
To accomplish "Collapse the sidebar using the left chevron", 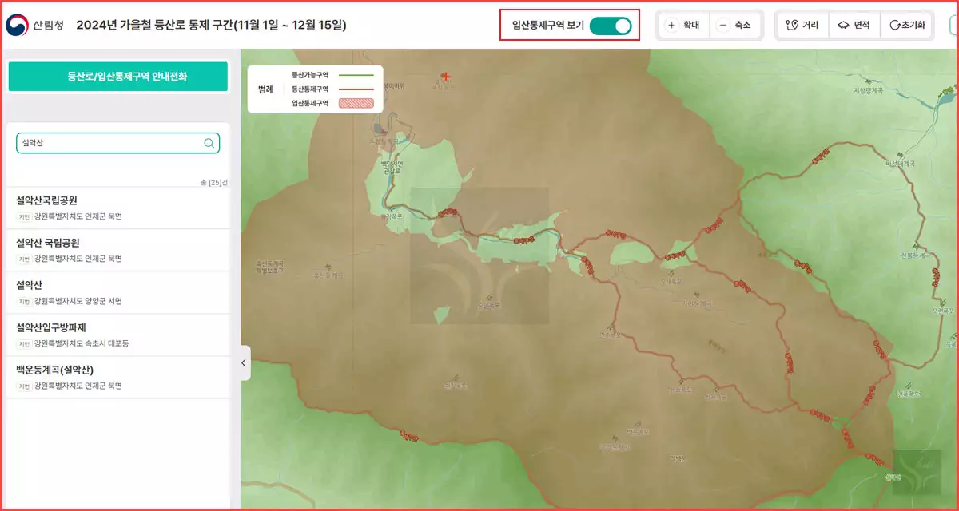I will (x=242, y=363).
